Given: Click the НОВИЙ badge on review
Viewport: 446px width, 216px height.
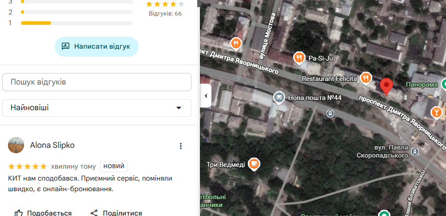Looking at the screenshot, I should 114,166.
